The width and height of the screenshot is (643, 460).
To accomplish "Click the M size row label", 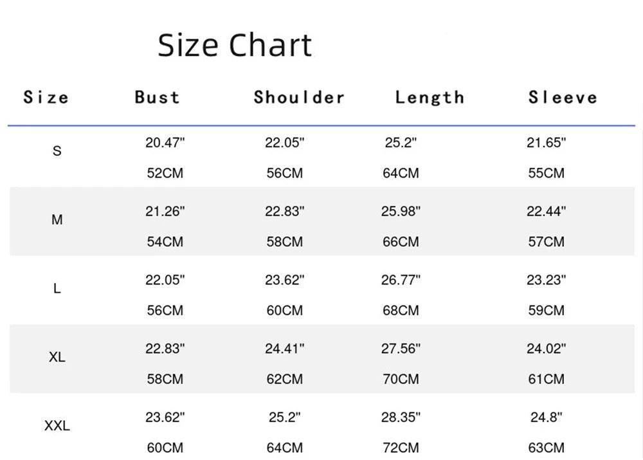I will click(57, 220).
